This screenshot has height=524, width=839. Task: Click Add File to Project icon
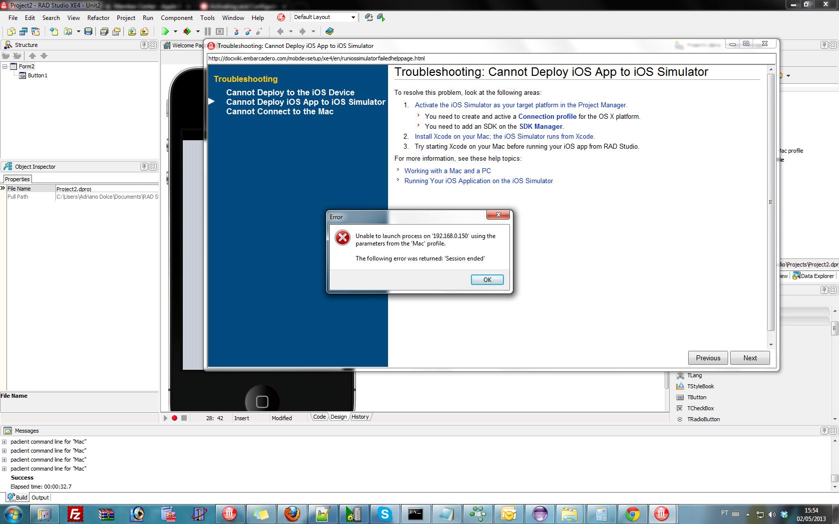(132, 31)
